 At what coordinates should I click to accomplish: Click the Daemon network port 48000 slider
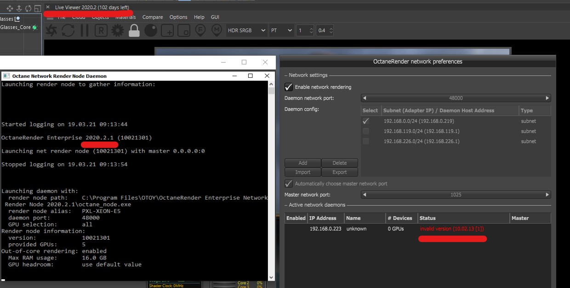tap(456, 98)
